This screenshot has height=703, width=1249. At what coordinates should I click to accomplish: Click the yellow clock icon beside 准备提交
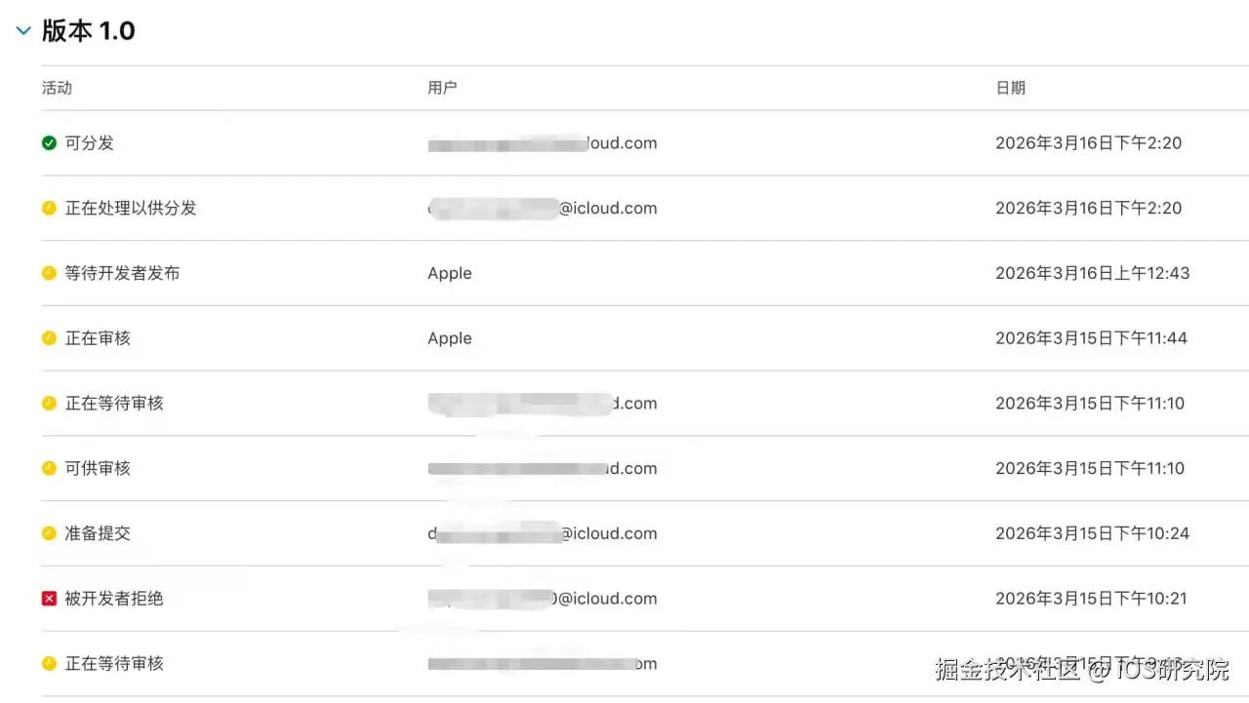(x=49, y=533)
